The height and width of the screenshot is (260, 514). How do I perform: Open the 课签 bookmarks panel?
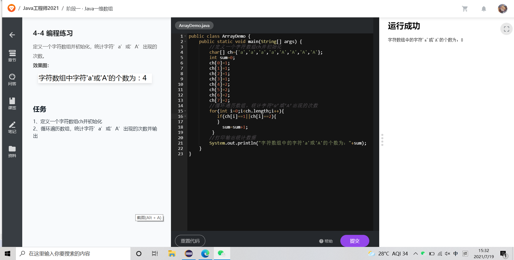(x=12, y=103)
